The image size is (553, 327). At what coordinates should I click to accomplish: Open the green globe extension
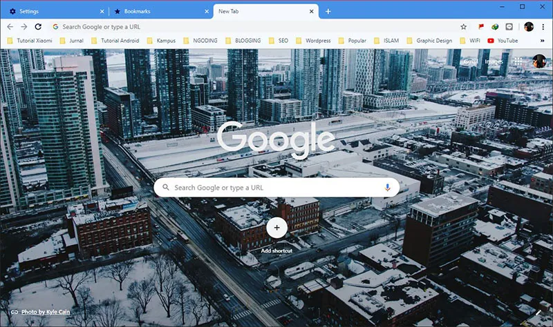click(495, 27)
